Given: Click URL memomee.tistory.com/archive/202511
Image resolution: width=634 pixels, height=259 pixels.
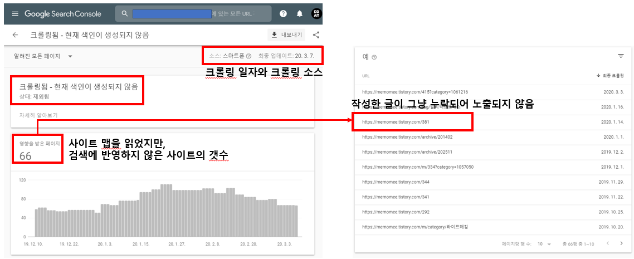Looking at the screenshot, I should coord(407,152).
